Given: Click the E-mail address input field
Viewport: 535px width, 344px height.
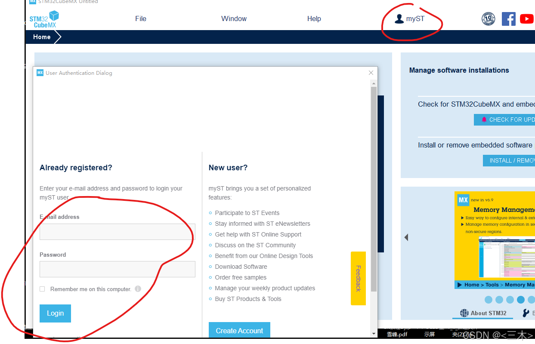Looking at the screenshot, I should tap(118, 231).
